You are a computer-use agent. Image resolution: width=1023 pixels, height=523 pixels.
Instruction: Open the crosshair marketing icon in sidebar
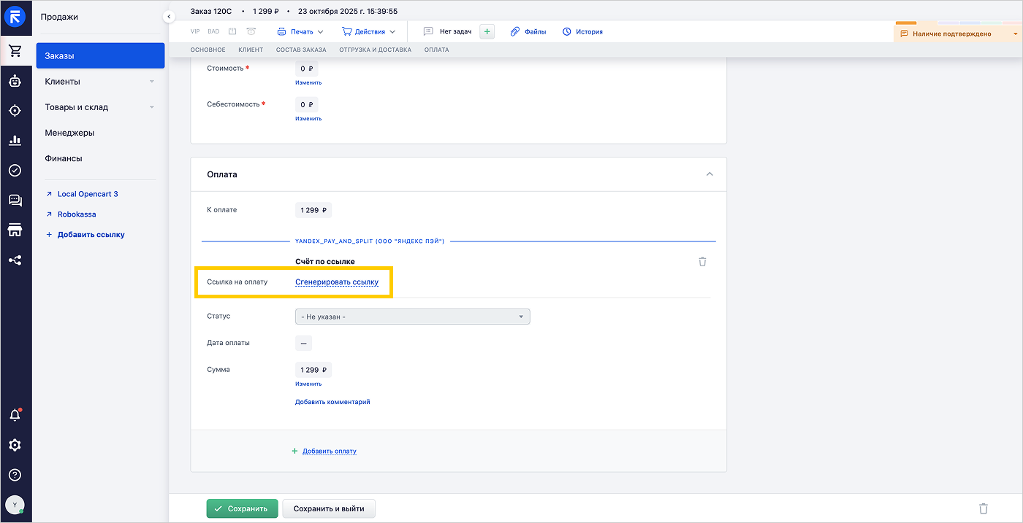coord(15,111)
